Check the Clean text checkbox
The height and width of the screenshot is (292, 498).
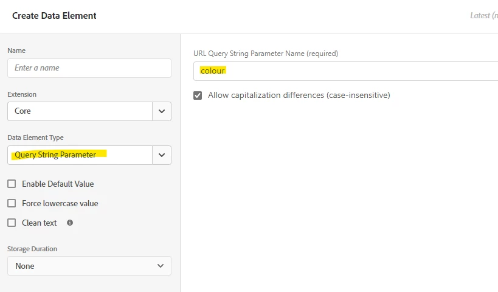[12, 223]
